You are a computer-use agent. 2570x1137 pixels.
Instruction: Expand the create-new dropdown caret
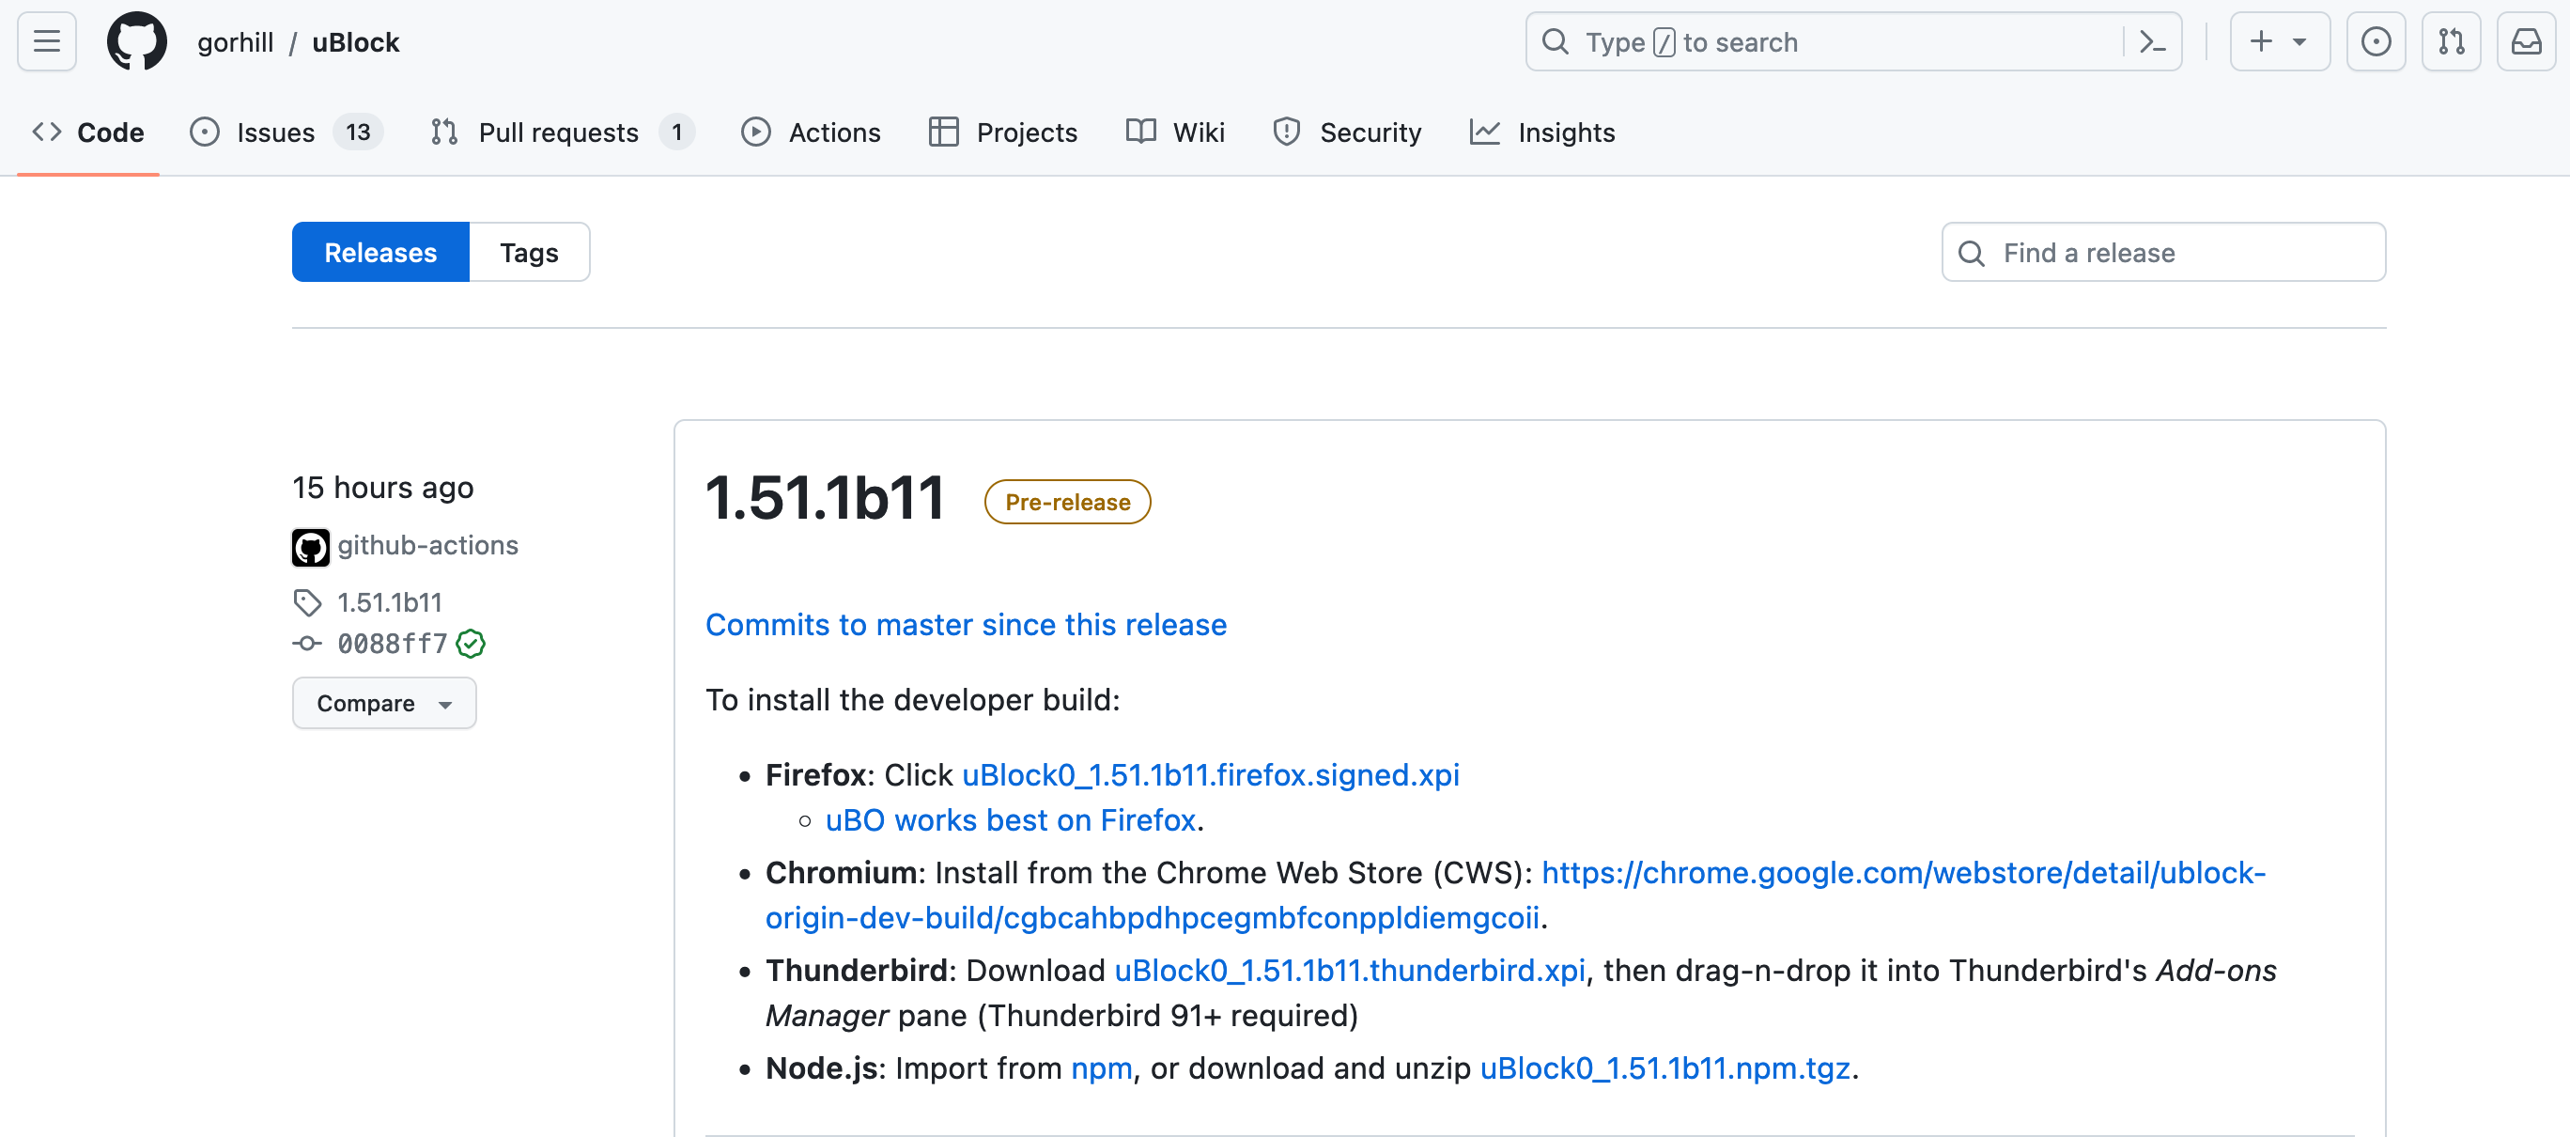click(x=2299, y=42)
